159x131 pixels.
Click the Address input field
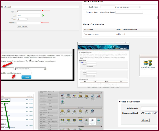click(x=29, y=23)
